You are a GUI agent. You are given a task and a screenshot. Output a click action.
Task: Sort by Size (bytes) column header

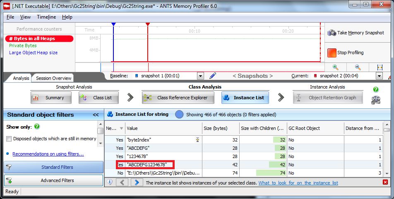pyautogui.click(x=221, y=128)
